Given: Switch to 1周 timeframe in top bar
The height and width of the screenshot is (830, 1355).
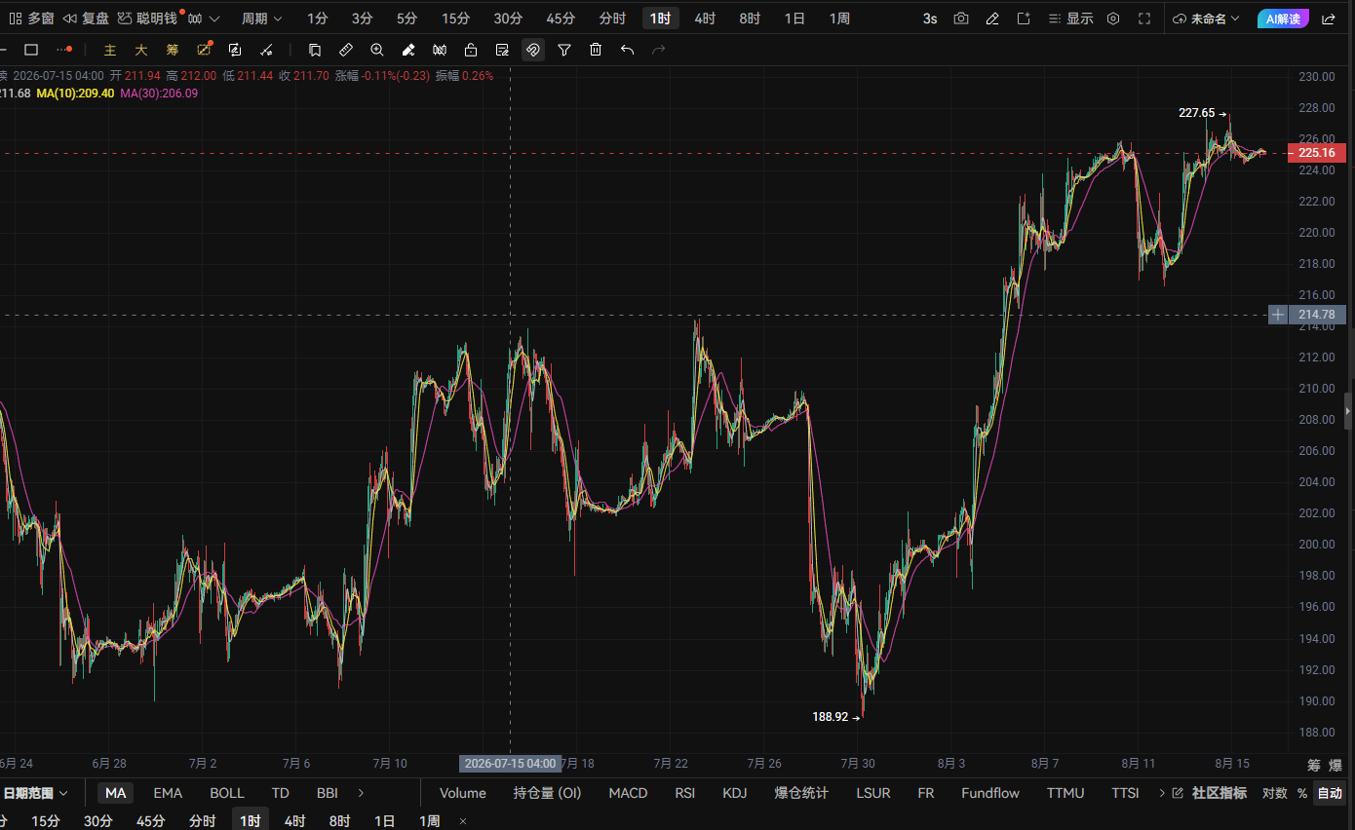Looking at the screenshot, I should 839,19.
